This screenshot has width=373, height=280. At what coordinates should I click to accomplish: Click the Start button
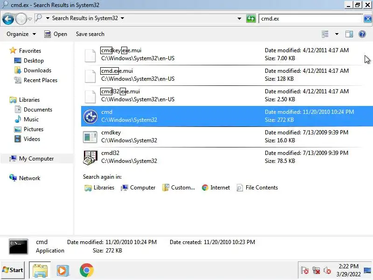[x=13, y=270]
